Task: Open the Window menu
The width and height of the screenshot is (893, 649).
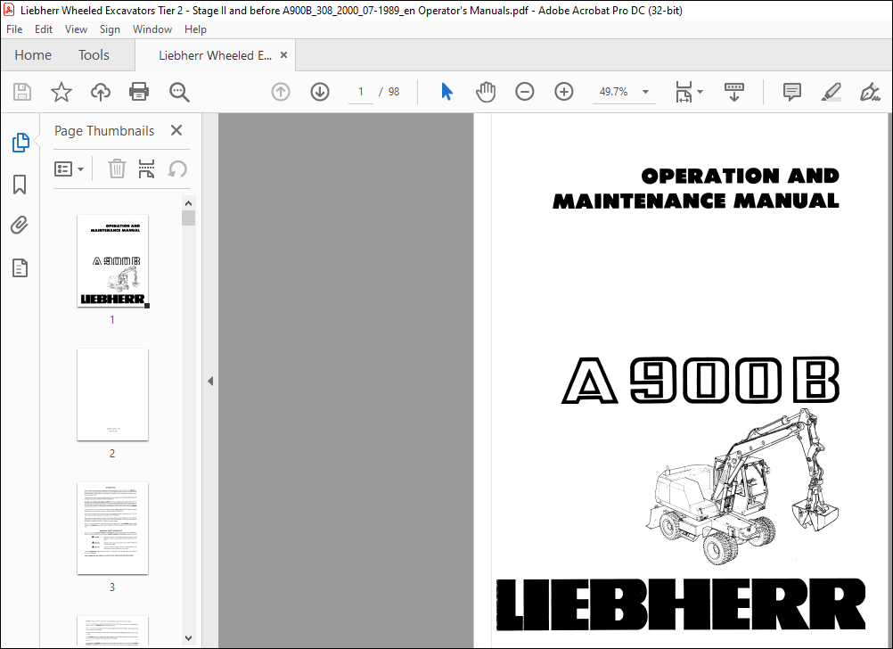Action: click(152, 29)
